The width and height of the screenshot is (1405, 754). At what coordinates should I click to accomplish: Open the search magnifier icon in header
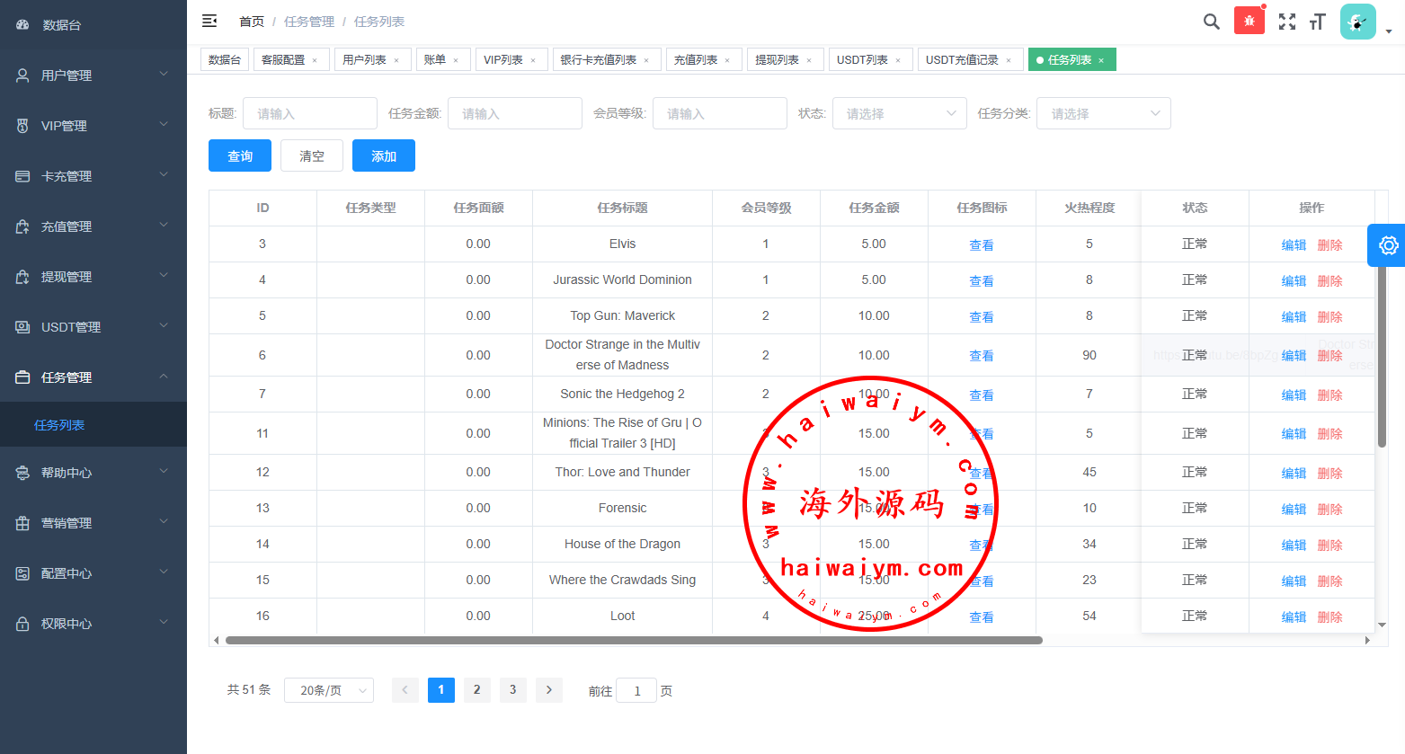coord(1212,22)
